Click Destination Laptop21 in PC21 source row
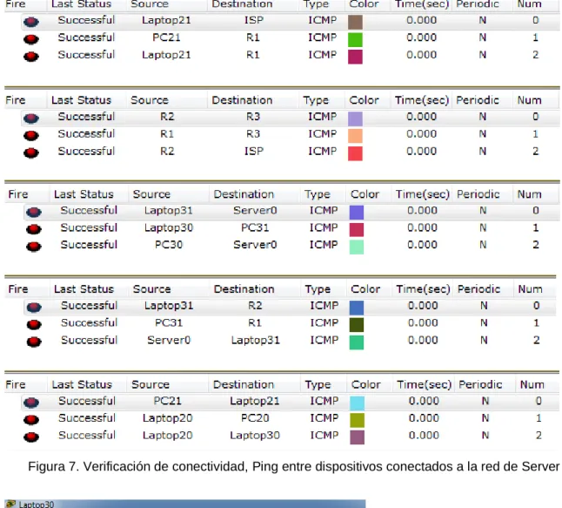The width and height of the screenshot is (562, 508). tap(255, 401)
